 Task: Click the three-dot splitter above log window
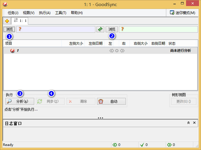point(100,118)
